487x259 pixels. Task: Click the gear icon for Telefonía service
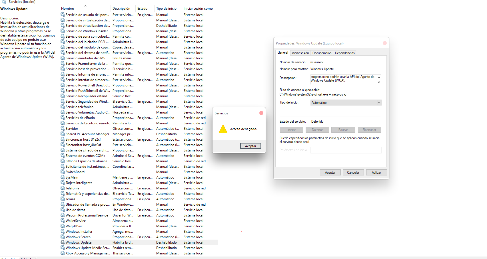(x=63, y=188)
